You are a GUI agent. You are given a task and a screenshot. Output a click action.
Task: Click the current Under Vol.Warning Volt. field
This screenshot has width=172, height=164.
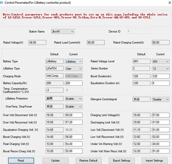pos(161,144)
